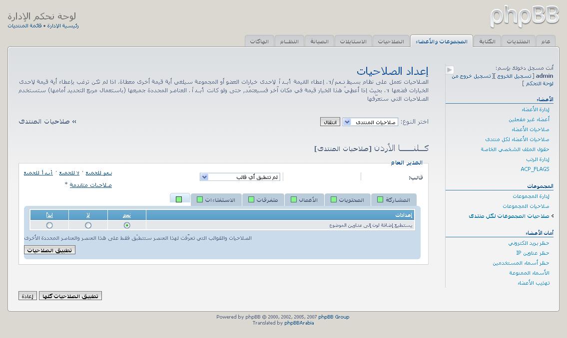
Task: Select the لا radio for topic color permission
Action: [x=88, y=225]
